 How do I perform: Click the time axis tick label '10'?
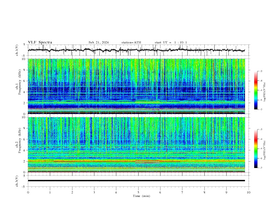tap(249, 192)
